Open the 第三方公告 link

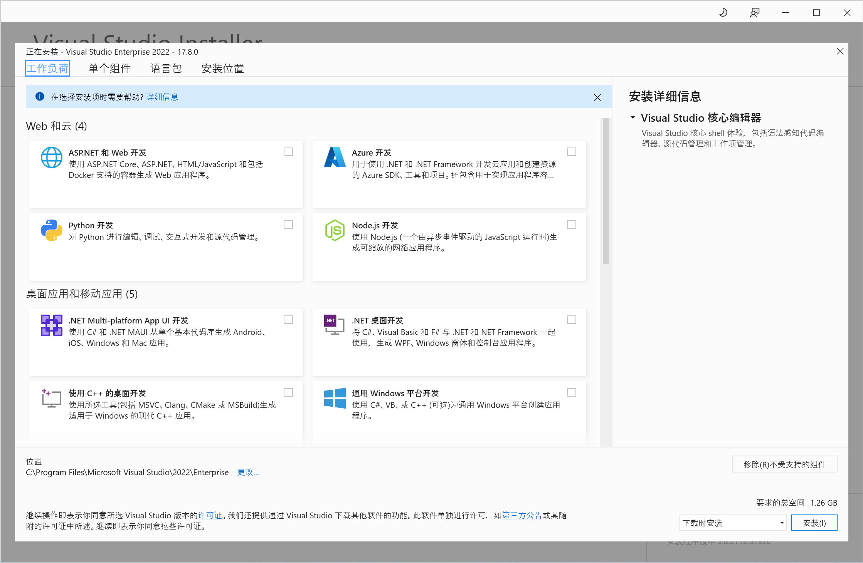click(x=522, y=515)
